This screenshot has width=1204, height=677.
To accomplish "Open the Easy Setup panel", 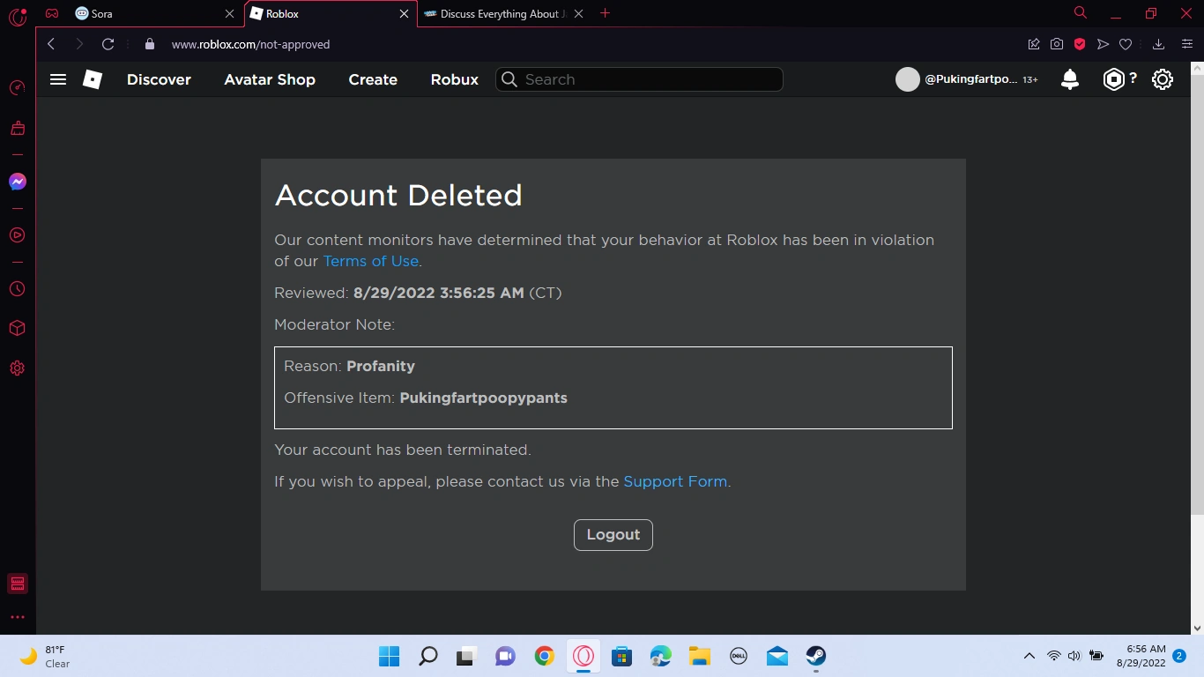I will (x=1186, y=43).
